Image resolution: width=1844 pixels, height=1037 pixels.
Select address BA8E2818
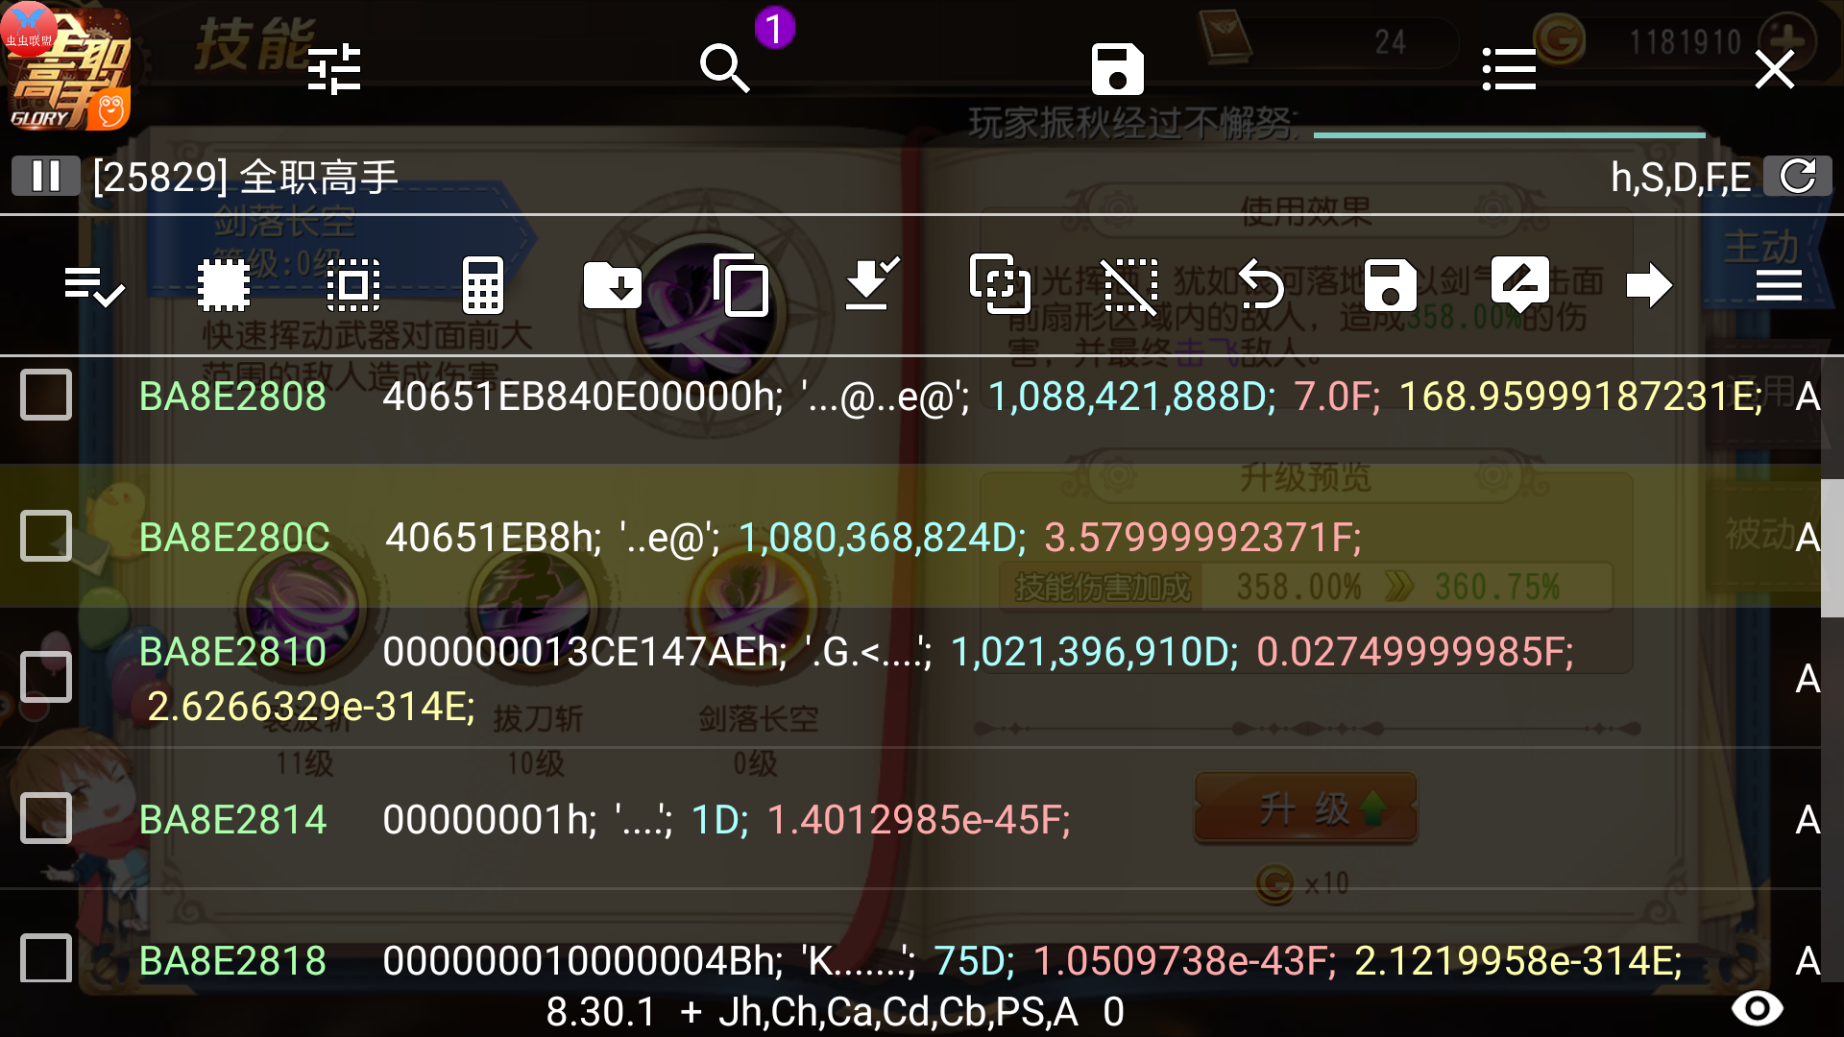(x=232, y=961)
